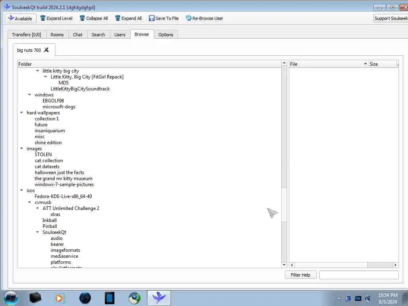Screen dimensions: 408x306
Task: Select the Pinball folder
Action: [x=50, y=226]
